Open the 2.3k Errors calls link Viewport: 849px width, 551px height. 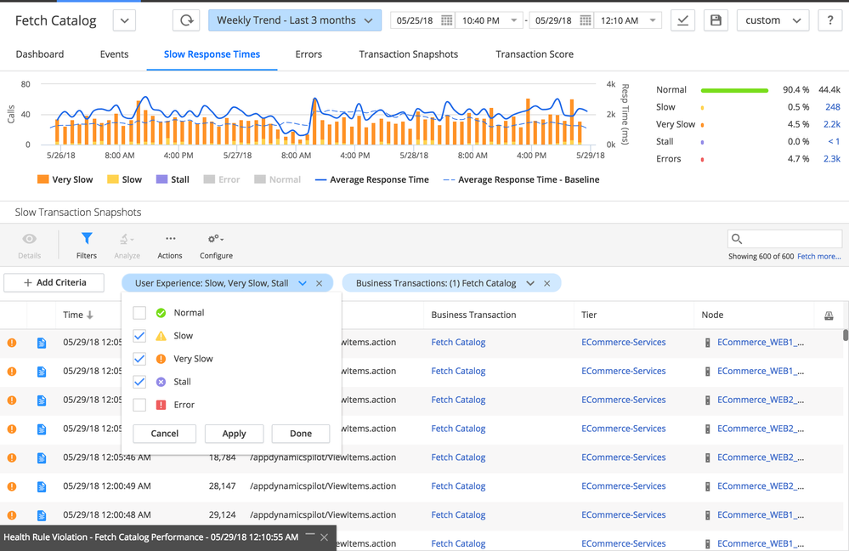[832, 159]
